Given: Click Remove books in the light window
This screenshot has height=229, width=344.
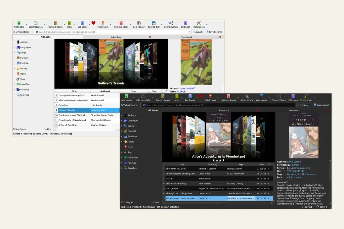Looking at the screenshot, I should pyautogui.click(x=121, y=24).
